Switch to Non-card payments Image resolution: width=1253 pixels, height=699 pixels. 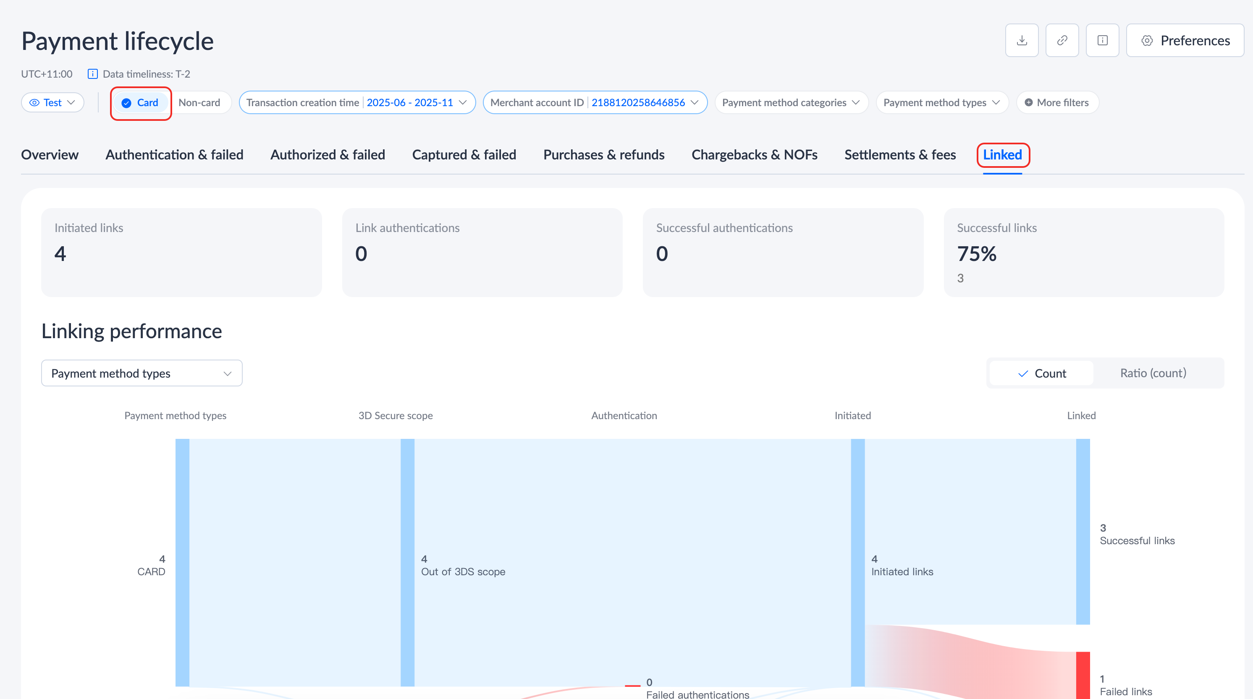(x=199, y=102)
